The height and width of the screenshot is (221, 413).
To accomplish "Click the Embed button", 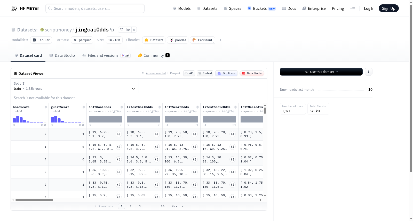I will (x=205, y=73).
